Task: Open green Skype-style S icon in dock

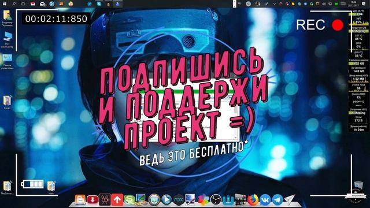Action: [129, 200]
